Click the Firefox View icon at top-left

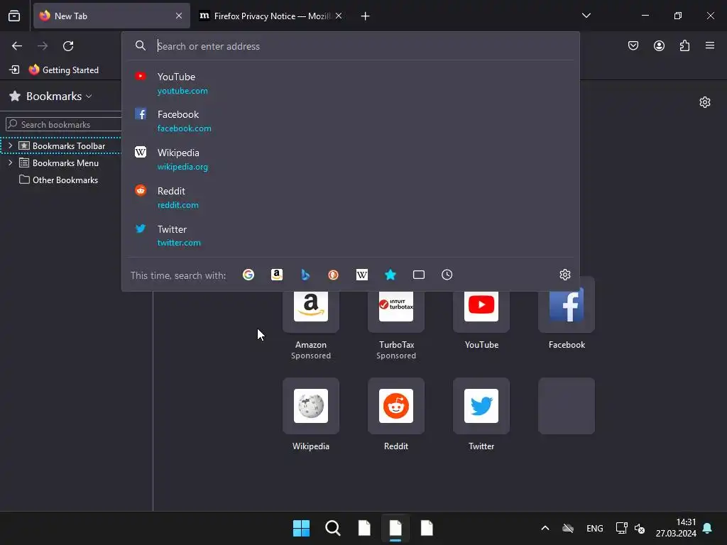[14, 16]
